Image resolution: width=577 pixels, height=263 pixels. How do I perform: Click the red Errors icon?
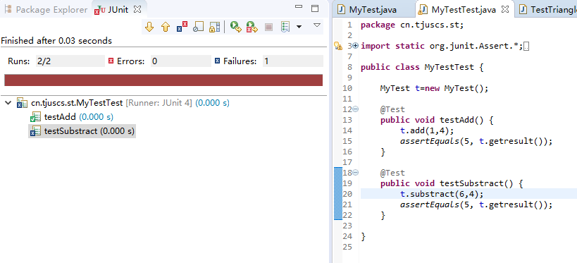[111, 61]
